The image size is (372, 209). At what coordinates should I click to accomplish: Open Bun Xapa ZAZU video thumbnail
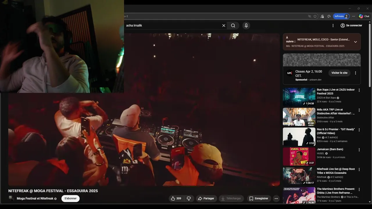coord(299,97)
